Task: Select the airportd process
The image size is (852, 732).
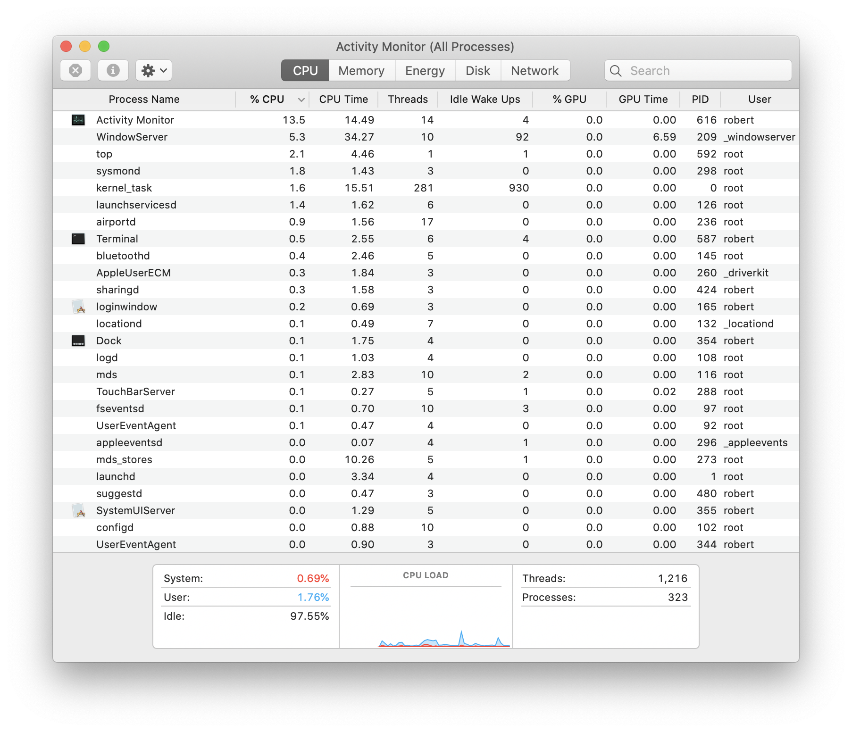Action: (x=426, y=222)
